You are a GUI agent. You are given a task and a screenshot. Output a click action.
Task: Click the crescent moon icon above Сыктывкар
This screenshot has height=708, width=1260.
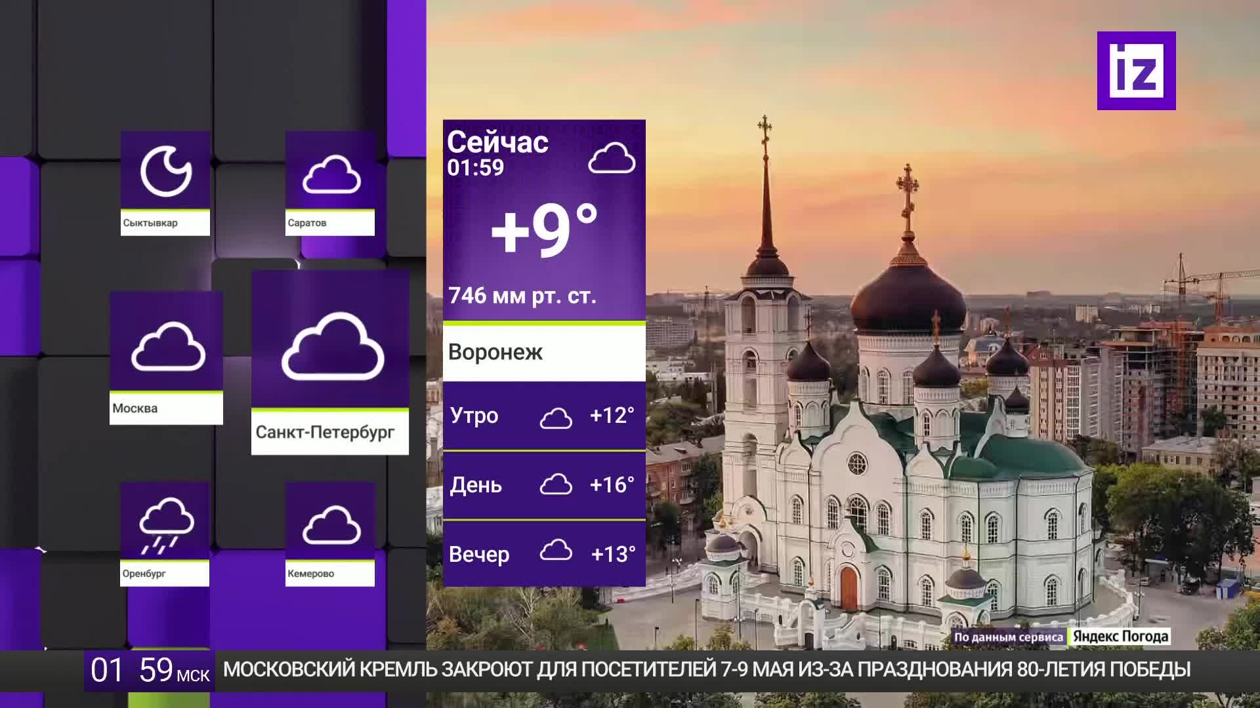pos(166,172)
